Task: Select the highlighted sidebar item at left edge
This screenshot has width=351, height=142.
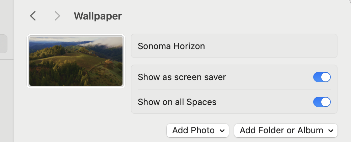Action: coord(3,44)
